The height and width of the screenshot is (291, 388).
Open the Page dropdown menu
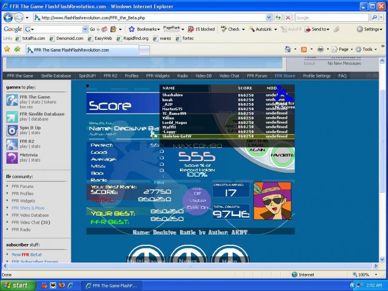pyautogui.click(x=343, y=49)
